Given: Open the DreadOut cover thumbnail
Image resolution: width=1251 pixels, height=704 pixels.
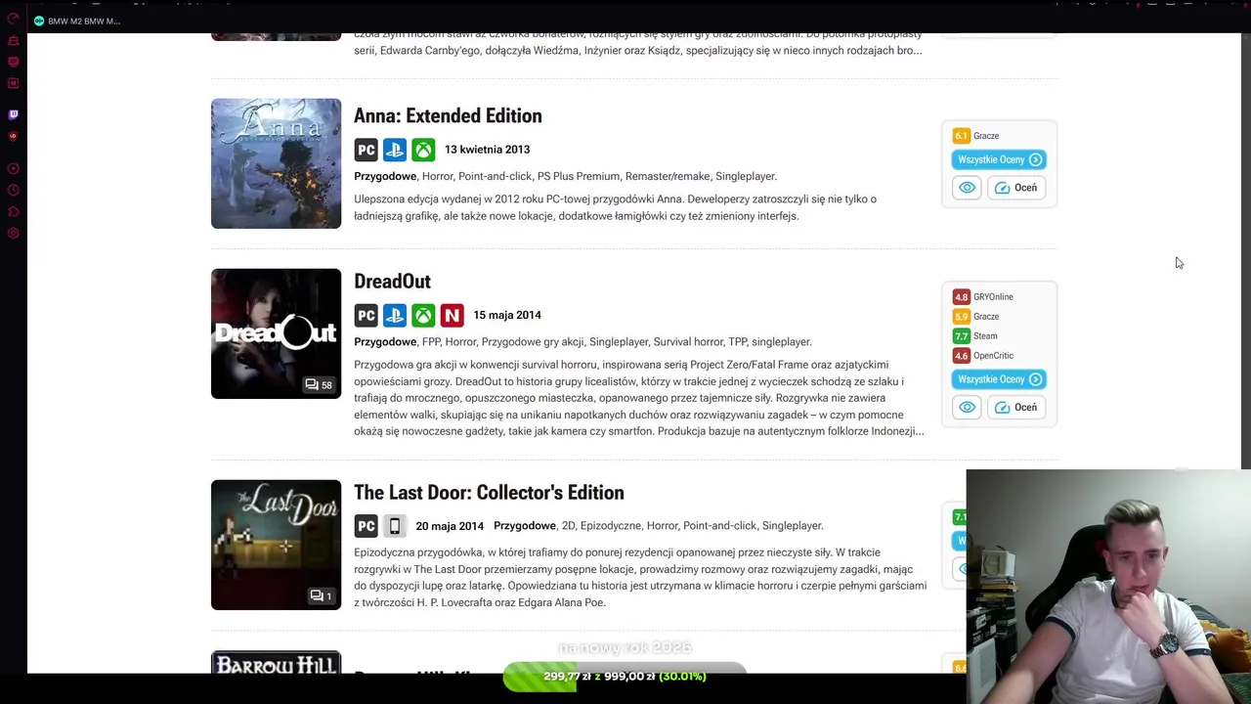Looking at the screenshot, I should (276, 333).
